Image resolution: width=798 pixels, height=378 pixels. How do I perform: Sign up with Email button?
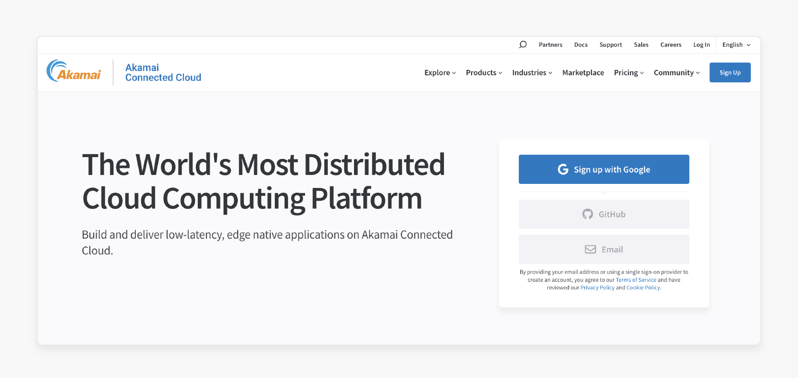pyautogui.click(x=604, y=249)
